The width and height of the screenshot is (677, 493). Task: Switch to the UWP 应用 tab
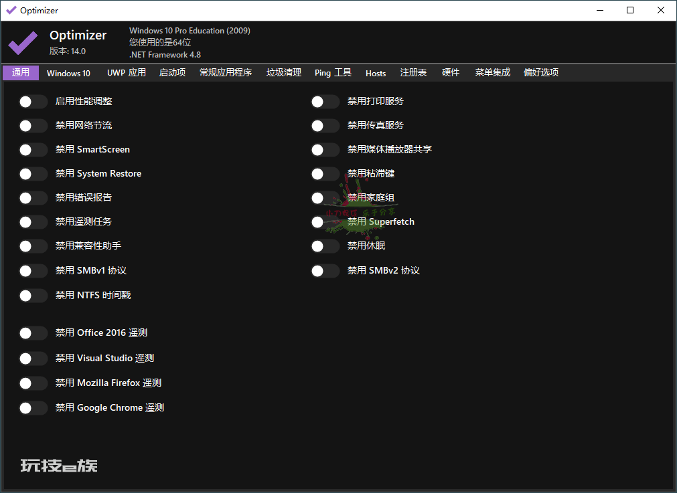point(127,72)
